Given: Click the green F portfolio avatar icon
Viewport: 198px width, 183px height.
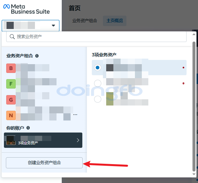Looking at the screenshot, I should pyautogui.click(x=11, y=84).
